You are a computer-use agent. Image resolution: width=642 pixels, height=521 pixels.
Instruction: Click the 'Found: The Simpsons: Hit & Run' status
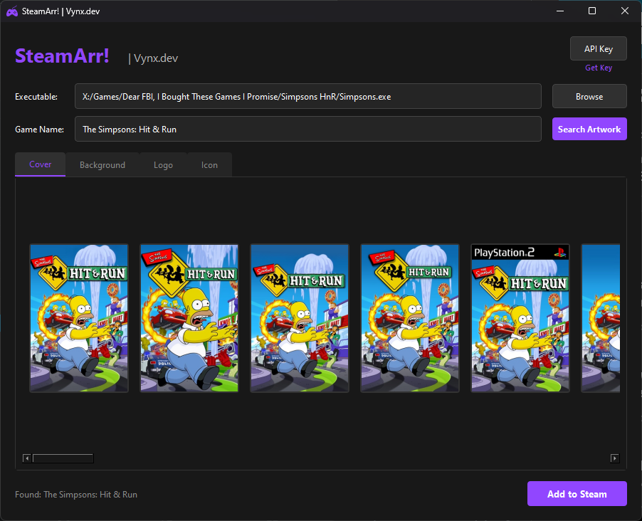pos(76,495)
